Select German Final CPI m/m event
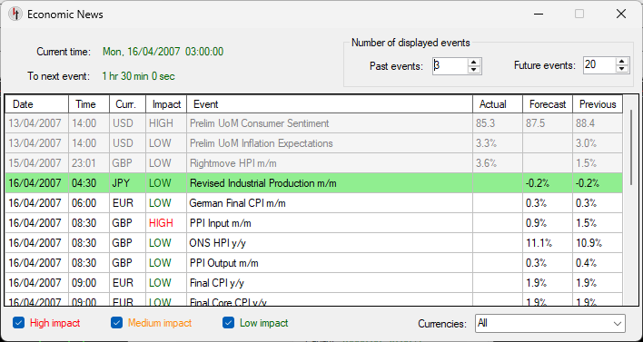Viewport: 643px width, 342px height. click(x=313, y=203)
